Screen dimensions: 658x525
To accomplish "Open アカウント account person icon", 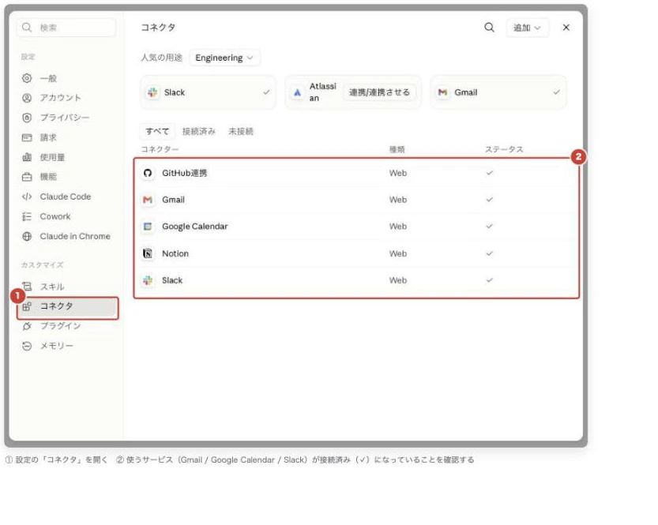I will tap(27, 98).
